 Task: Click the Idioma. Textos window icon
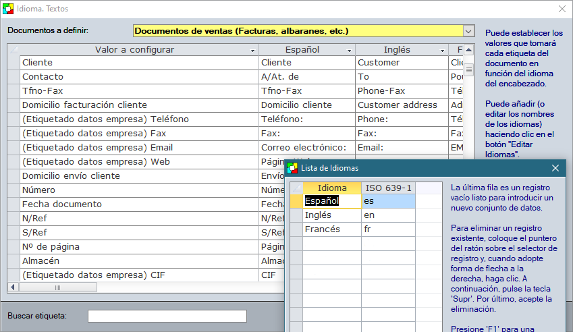8,9
